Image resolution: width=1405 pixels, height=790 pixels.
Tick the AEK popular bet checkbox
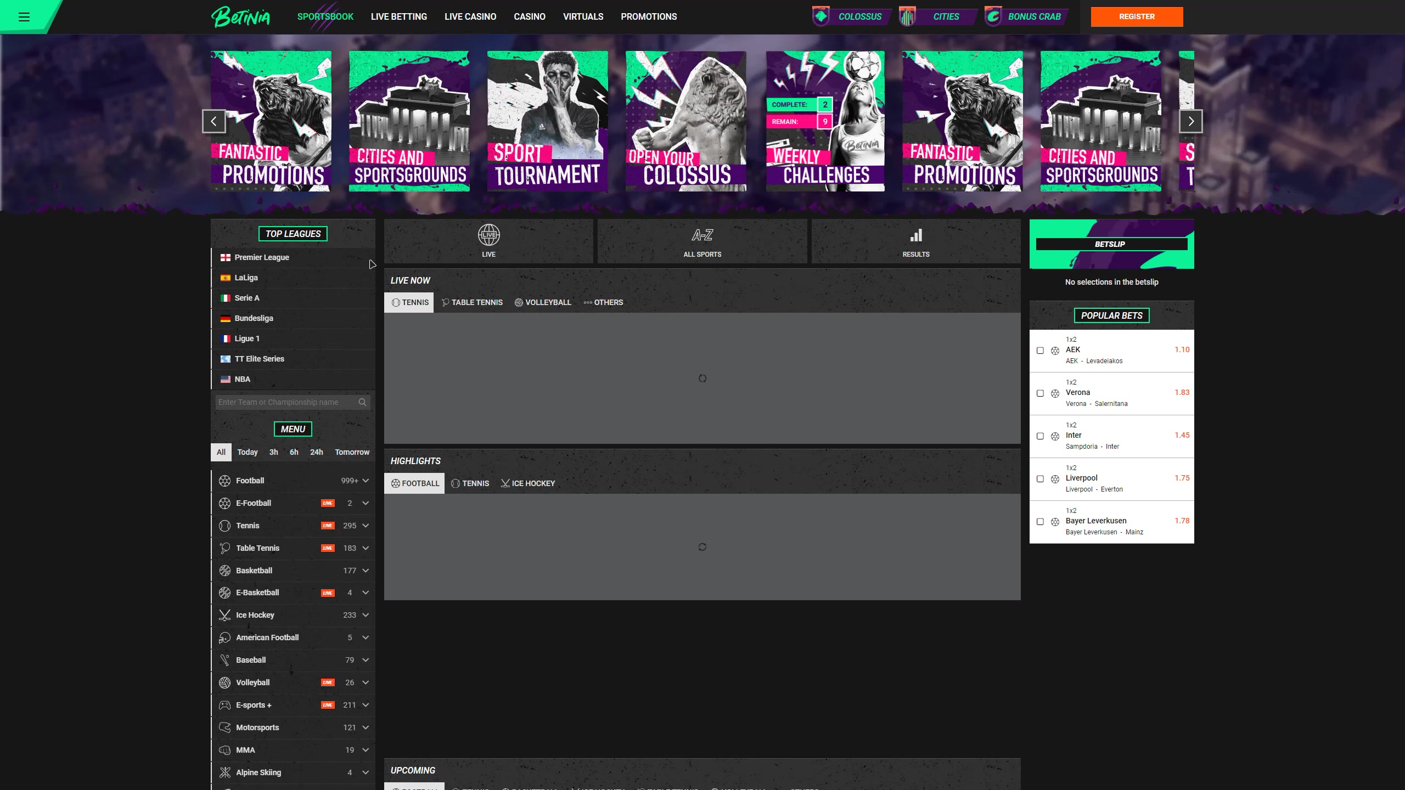[x=1040, y=351]
